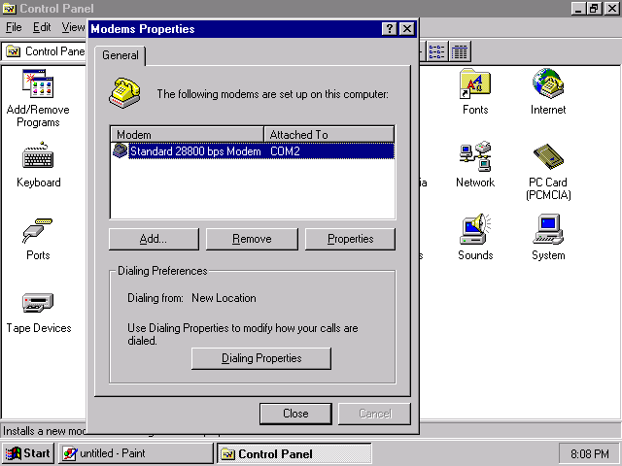622x466 pixels.
Task: Open the Edit menu in Control Panel
Action: point(42,27)
